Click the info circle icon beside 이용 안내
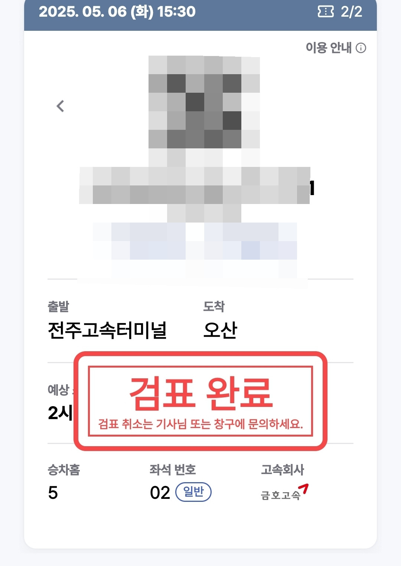Image resolution: width=401 pixels, height=566 pixels. coord(361,48)
